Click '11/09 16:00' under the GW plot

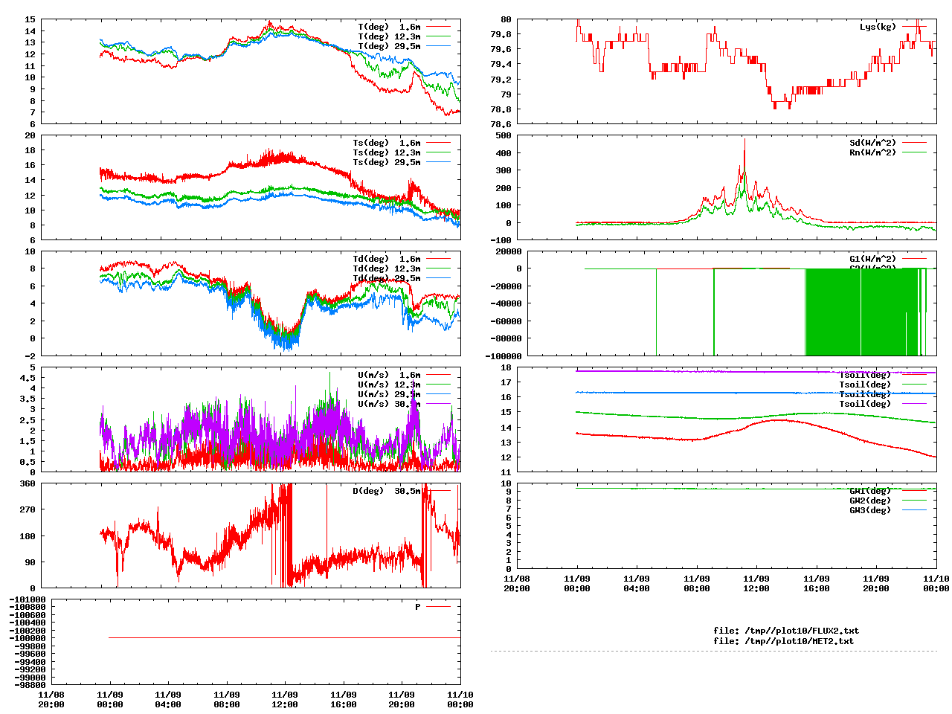point(817,583)
